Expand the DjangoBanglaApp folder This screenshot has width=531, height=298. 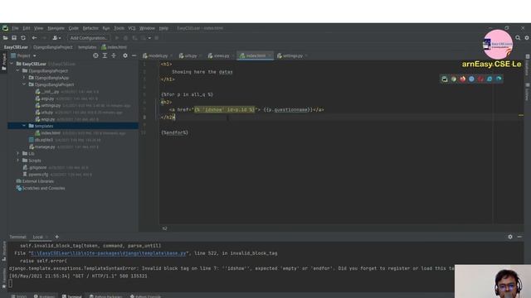24,78
